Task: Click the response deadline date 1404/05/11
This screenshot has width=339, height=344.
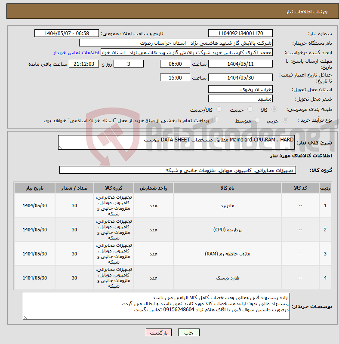Action: [240, 64]
